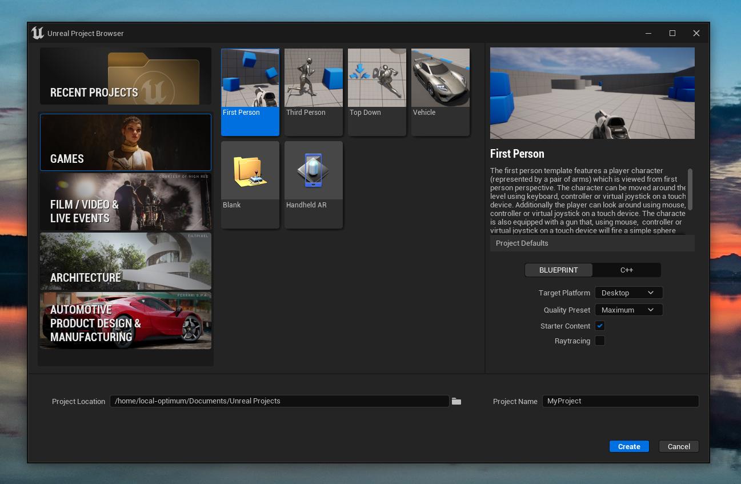
Task: Open Automotive Product Design & Manufacturing category
Action: [x=126, y=321]
